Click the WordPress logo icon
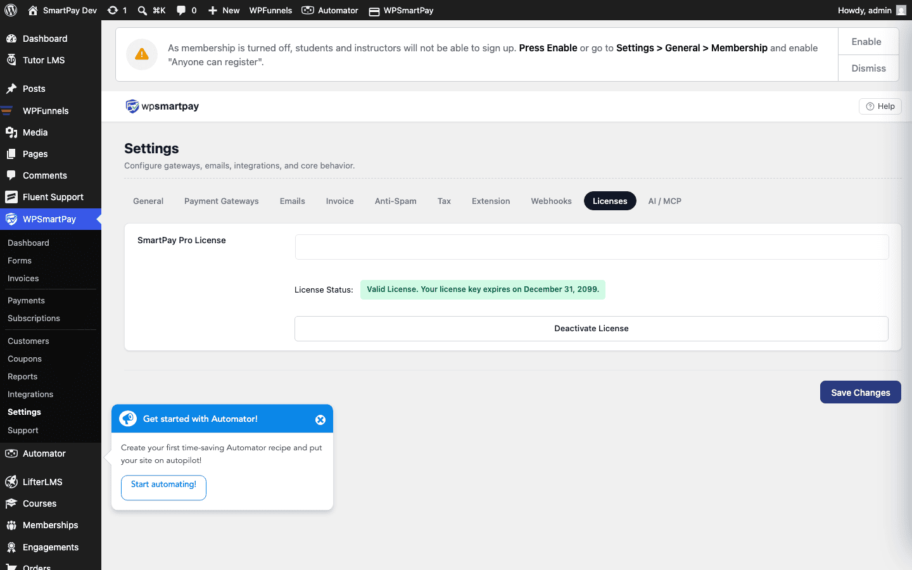 coord(11,10)
